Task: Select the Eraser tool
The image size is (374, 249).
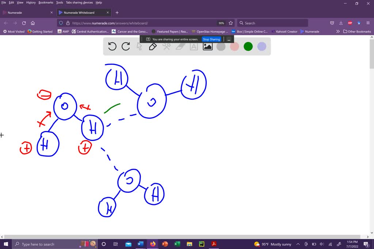Action: coord(180,46)
